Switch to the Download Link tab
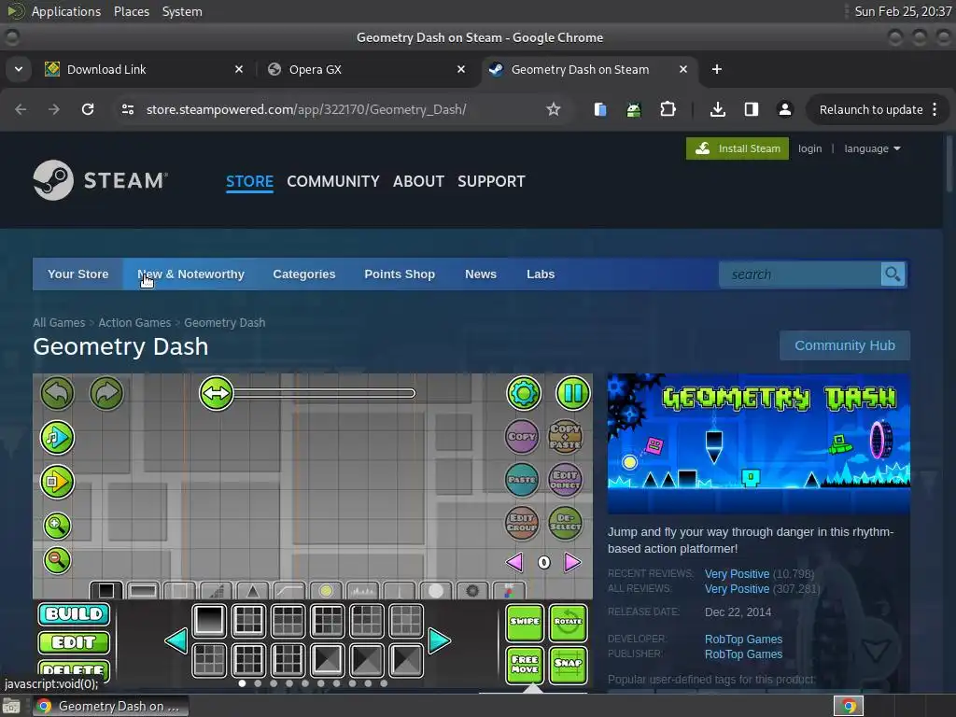Image resolution: width=956 pixels, height=717 pixels. click(145, 69)
